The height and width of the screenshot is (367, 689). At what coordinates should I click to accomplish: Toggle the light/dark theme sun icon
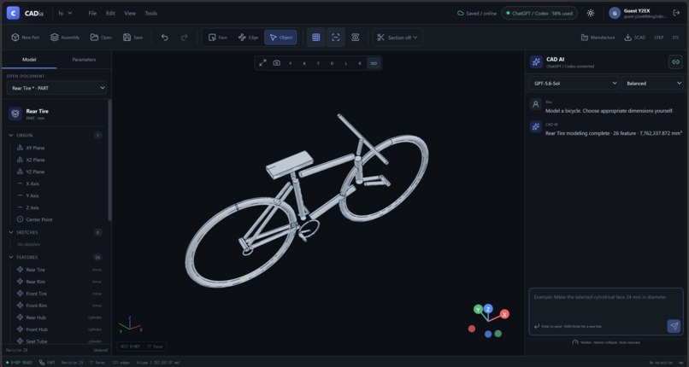pyautogui.click(x=591, y=13)
